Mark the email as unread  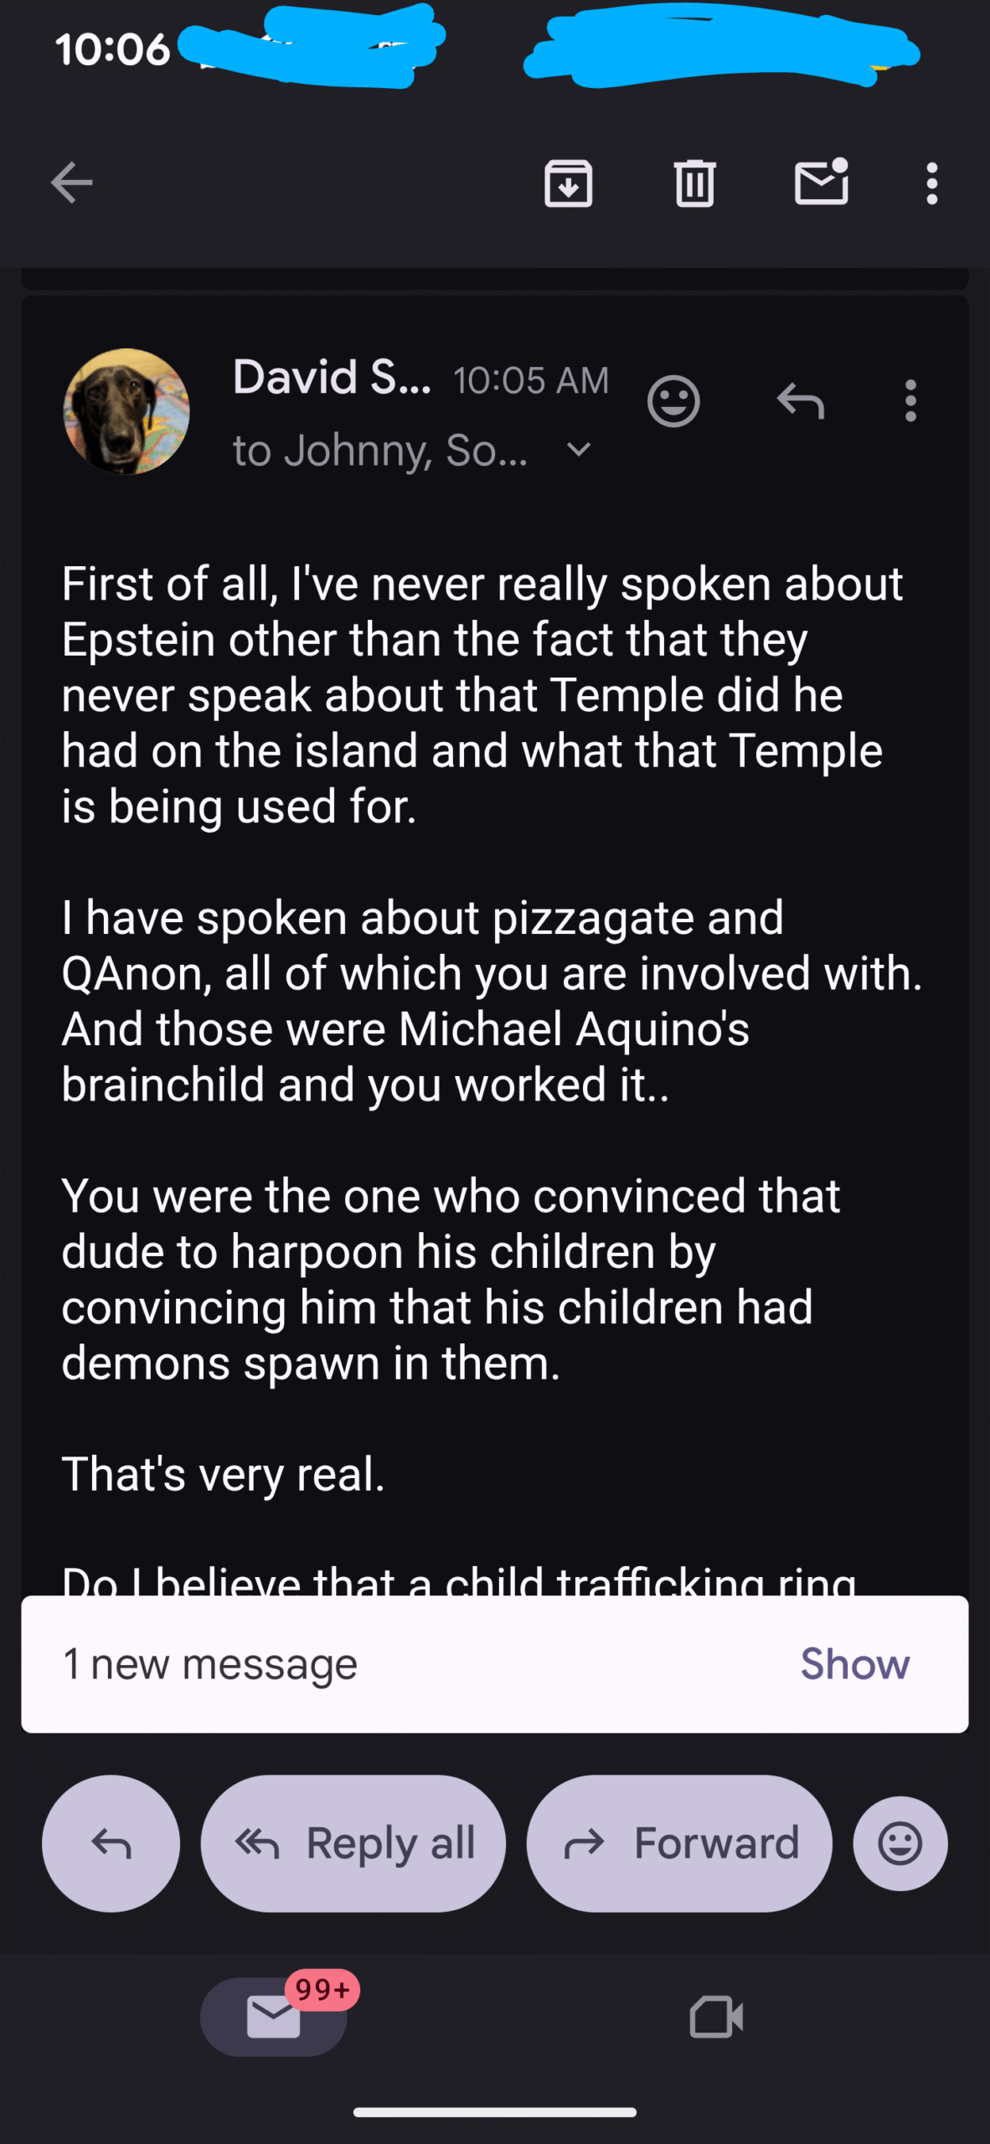coord(821,183)
